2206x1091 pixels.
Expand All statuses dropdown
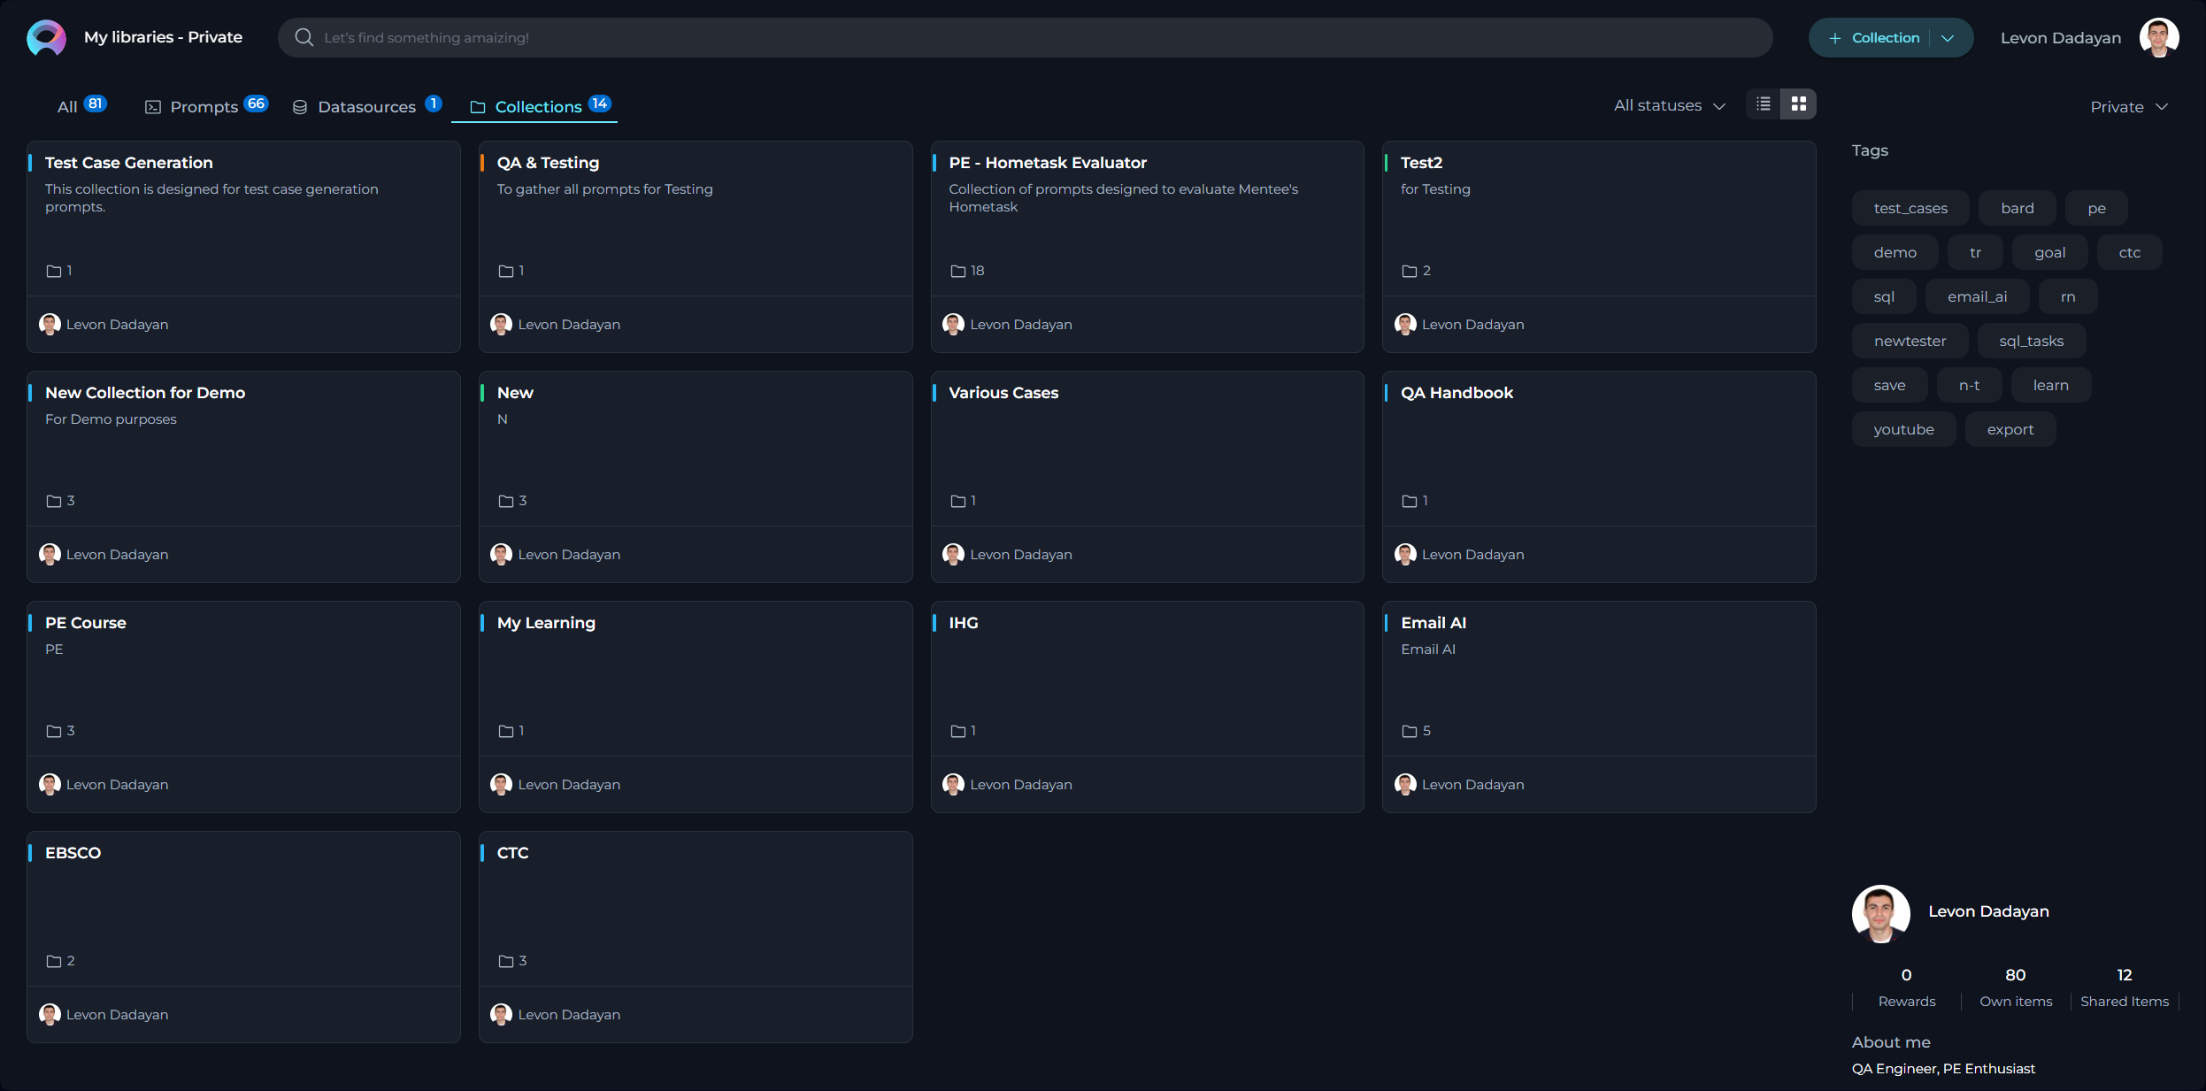1669,105
